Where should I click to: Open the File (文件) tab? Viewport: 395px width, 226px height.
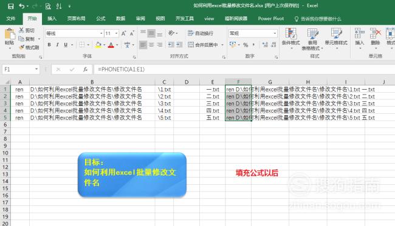click(10, 19)
